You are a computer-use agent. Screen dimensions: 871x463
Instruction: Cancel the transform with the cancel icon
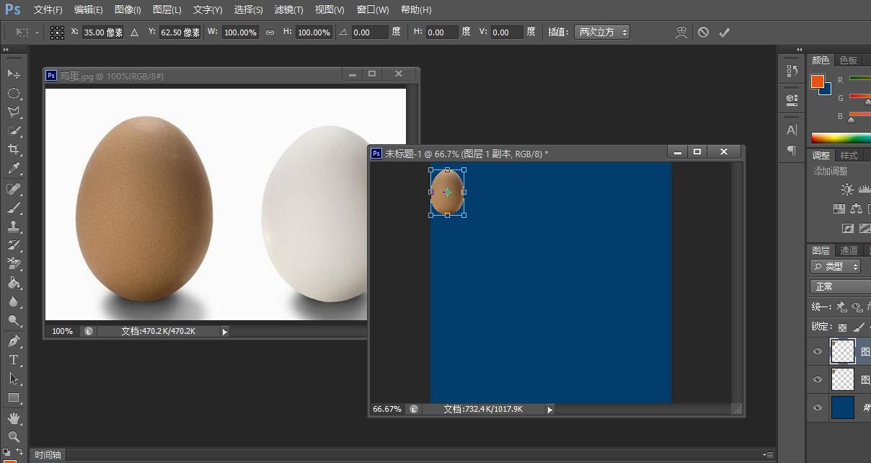(703, 32)
